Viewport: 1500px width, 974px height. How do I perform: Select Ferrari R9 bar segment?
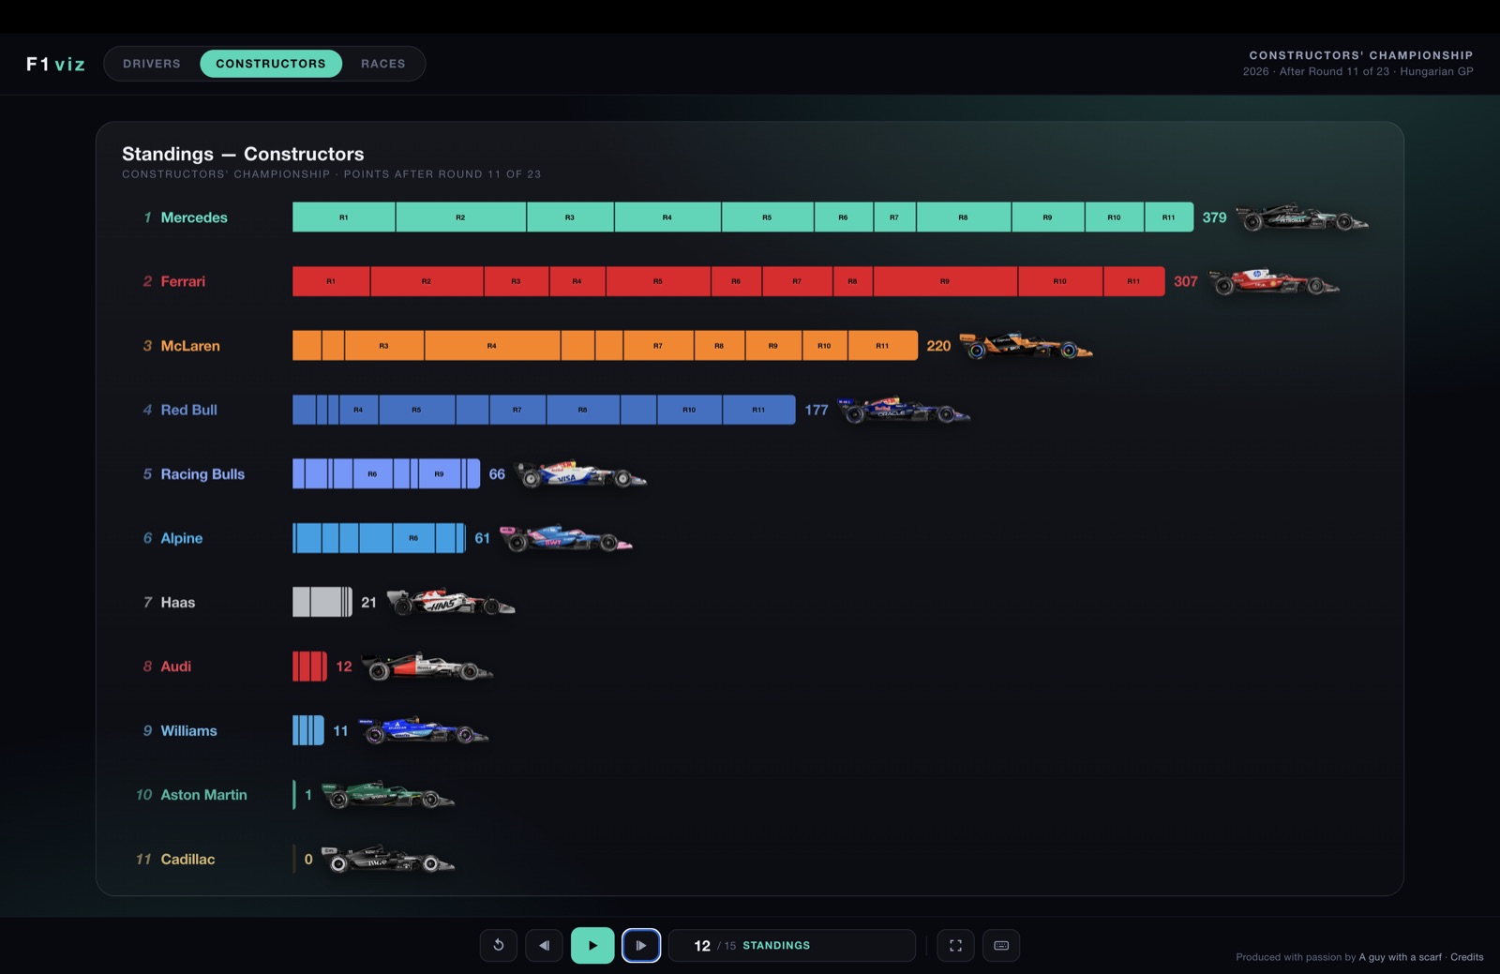[945, 281]
